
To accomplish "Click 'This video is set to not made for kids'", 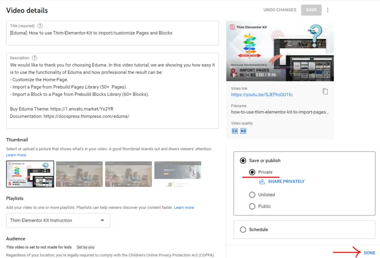I will pos(39,247).
